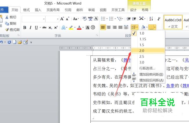Apply the Text Effects glowing A

pos(63,28)
